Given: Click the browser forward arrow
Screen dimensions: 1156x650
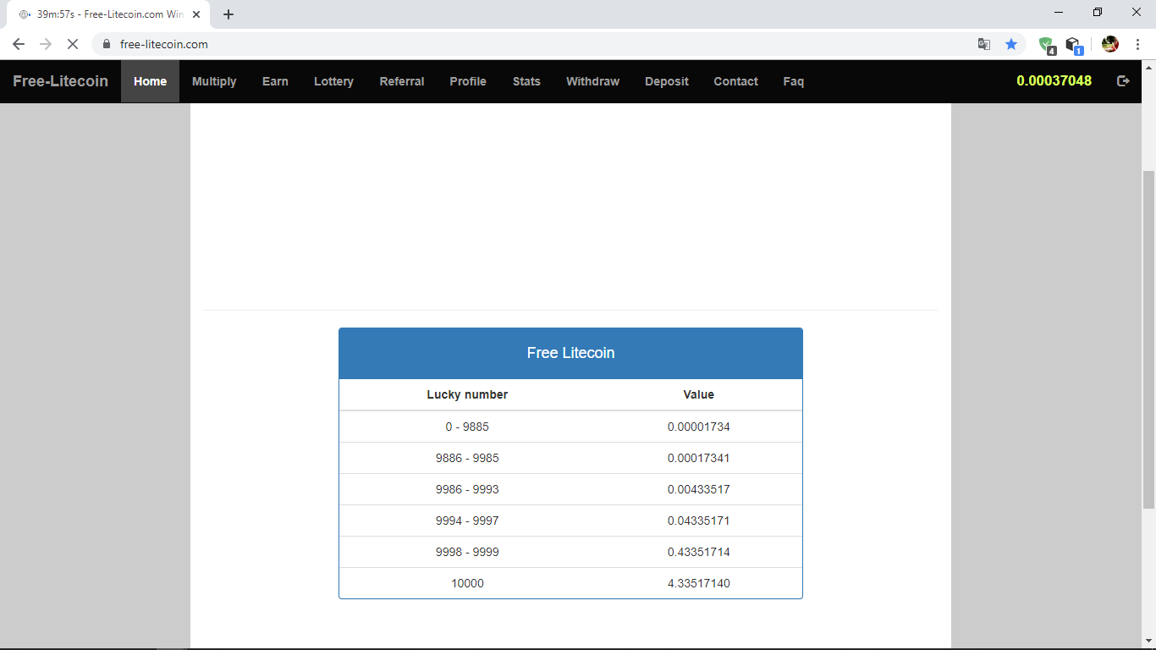Looking at the screenshot, I should click(46, 44).
